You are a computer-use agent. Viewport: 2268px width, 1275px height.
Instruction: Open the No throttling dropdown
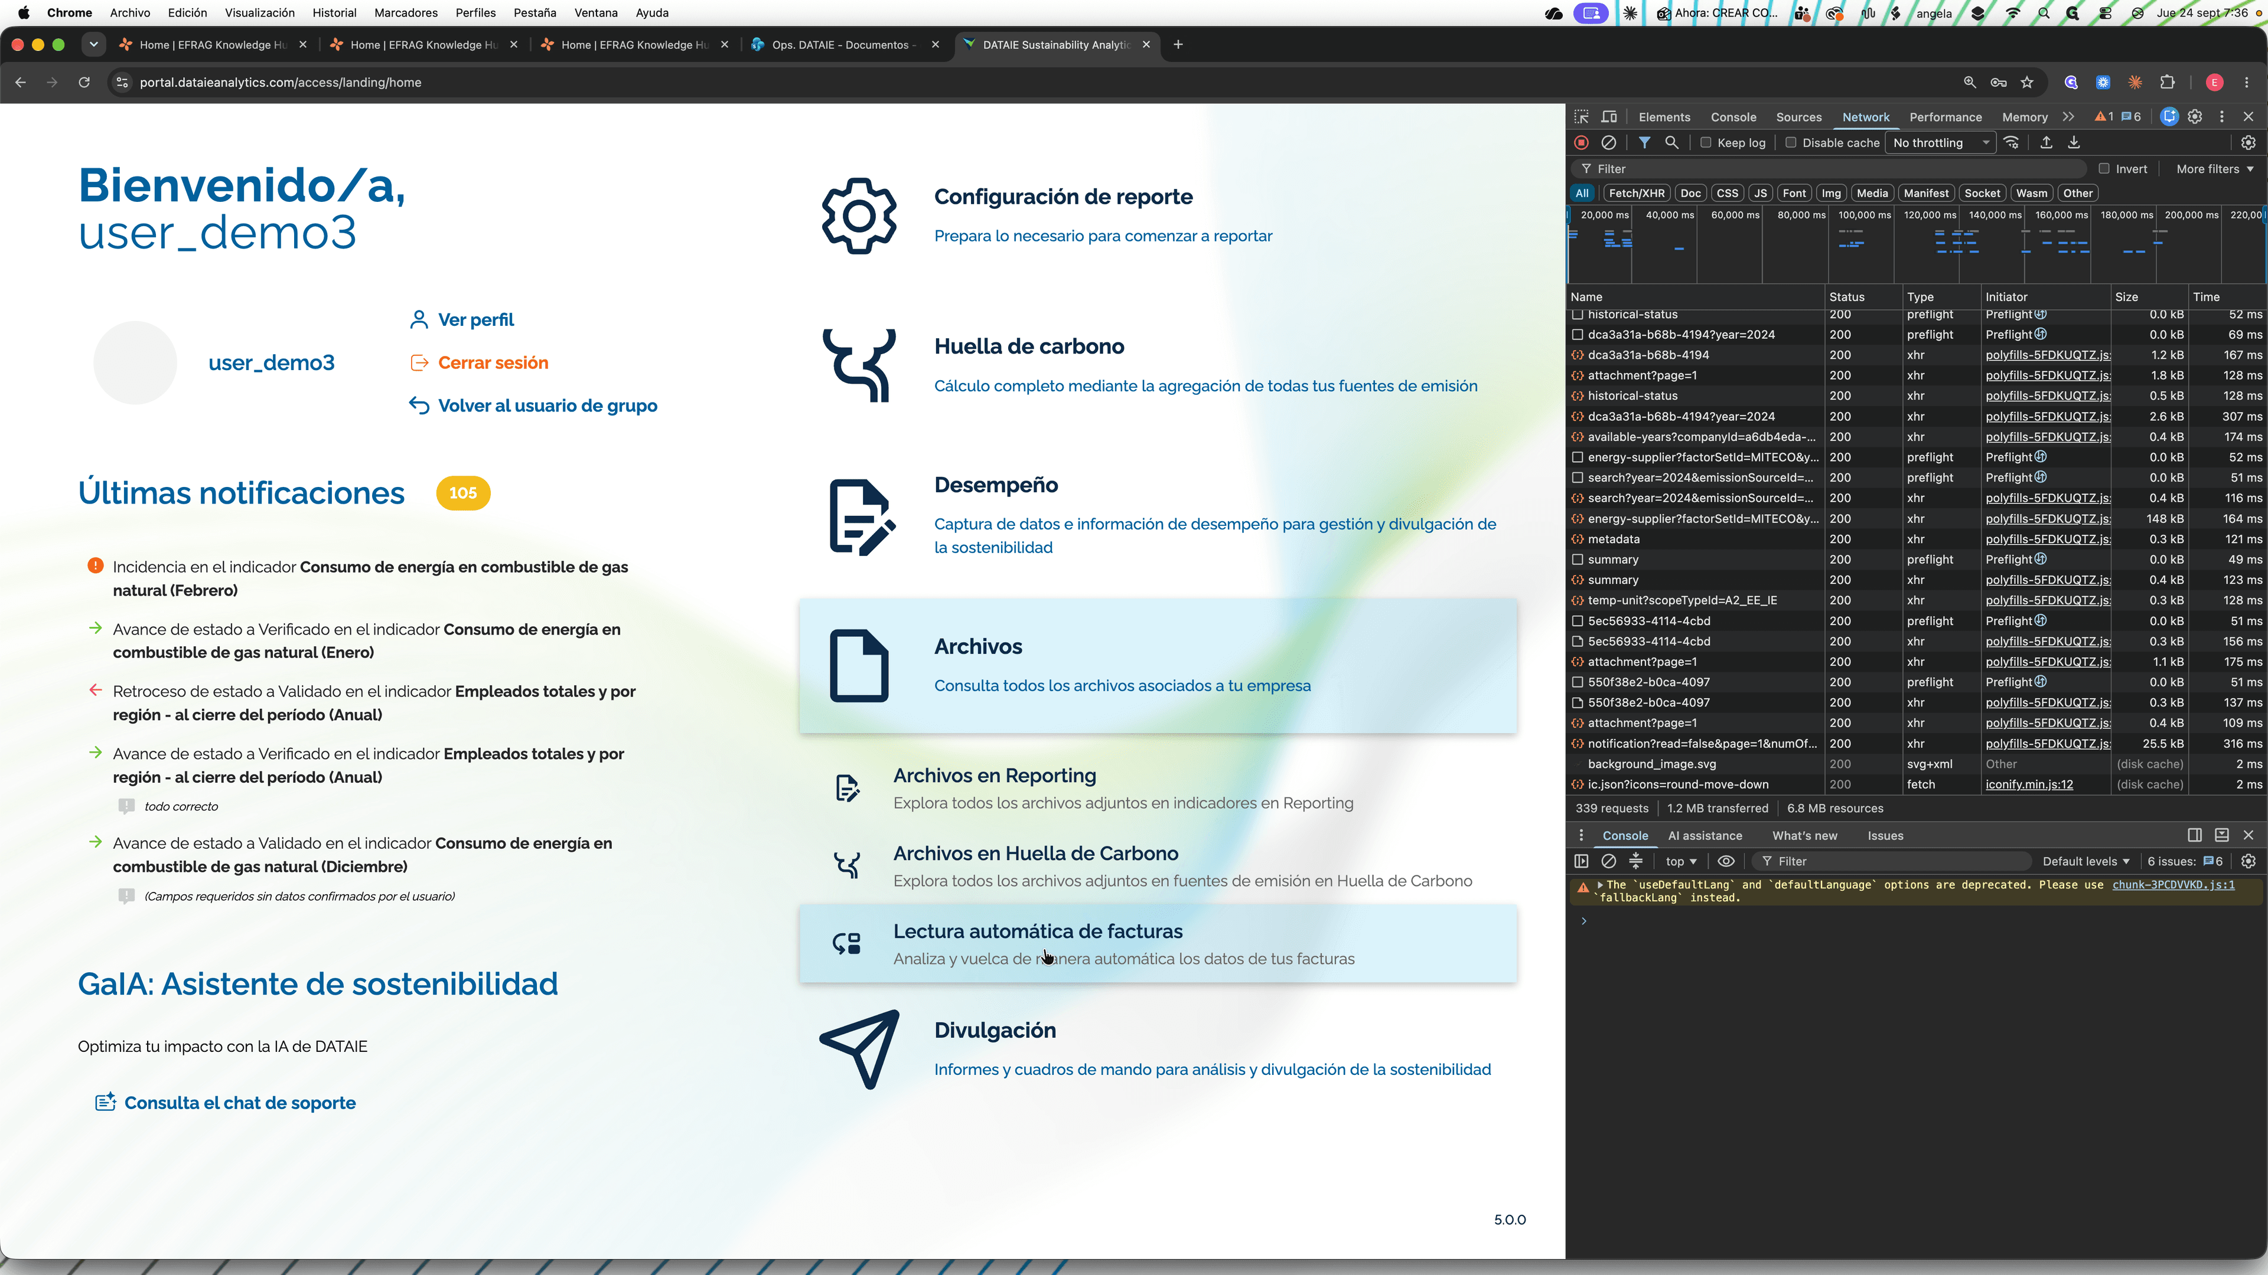pyautogui.click(x=1940, y=142)
